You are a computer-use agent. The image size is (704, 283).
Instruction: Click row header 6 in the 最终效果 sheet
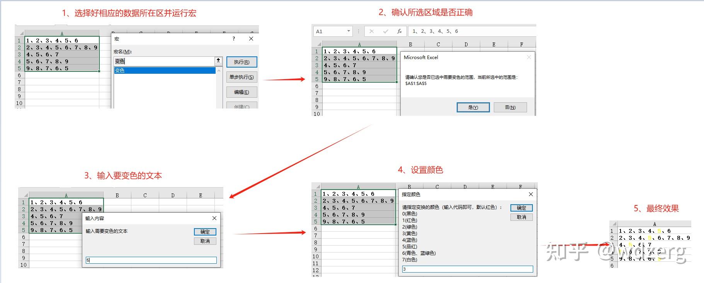pos(612,266)
